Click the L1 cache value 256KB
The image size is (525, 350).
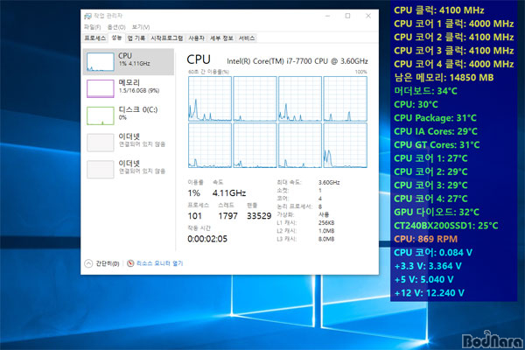point(326,223)
